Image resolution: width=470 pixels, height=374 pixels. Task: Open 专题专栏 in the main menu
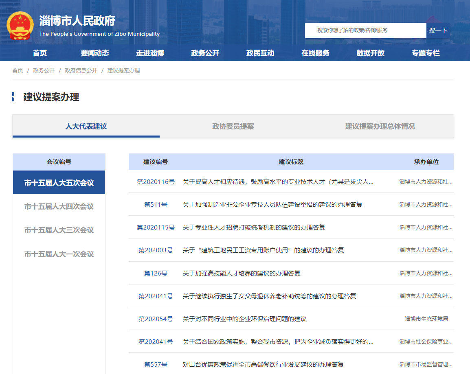point(426,53)
